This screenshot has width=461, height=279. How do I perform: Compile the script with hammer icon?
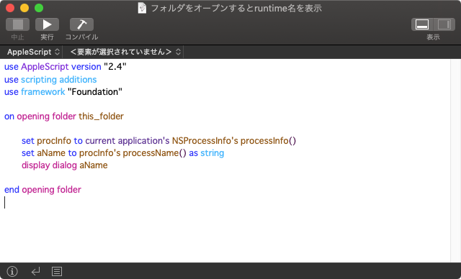click(x=81, y=24)
